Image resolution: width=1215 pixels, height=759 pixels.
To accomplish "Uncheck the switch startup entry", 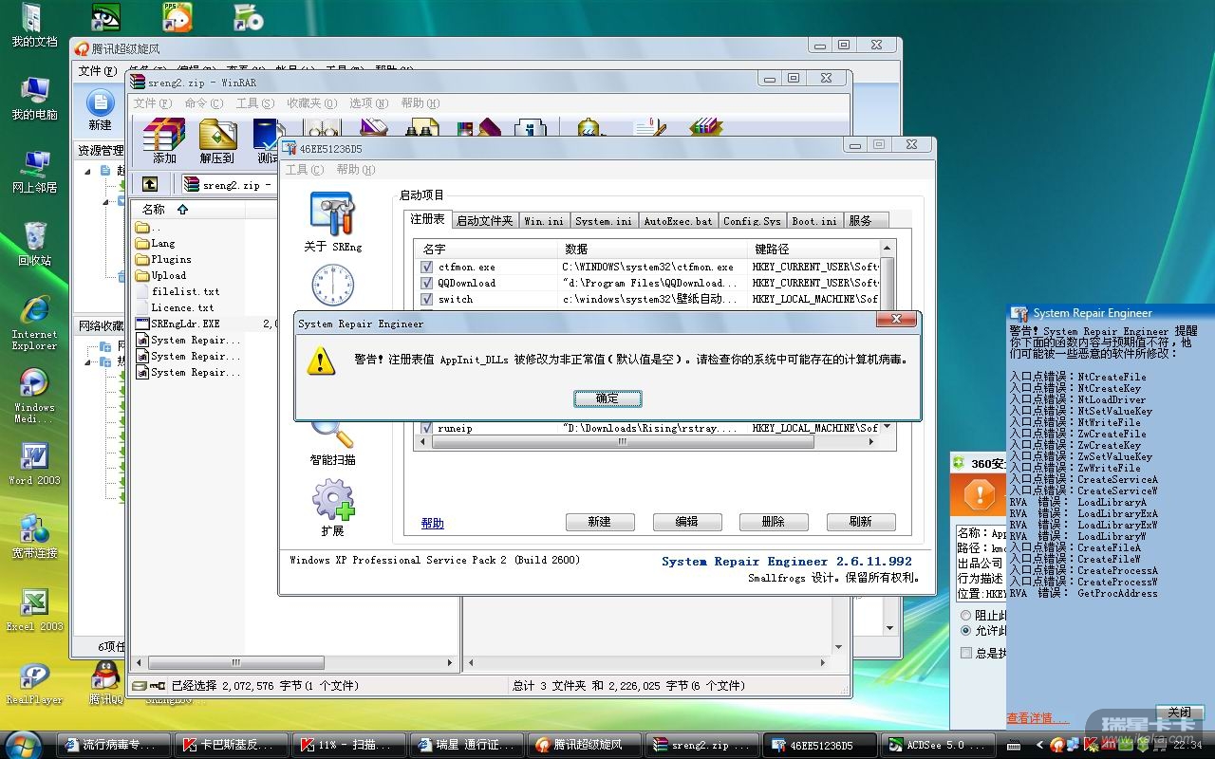I will (x=426, y=299).
